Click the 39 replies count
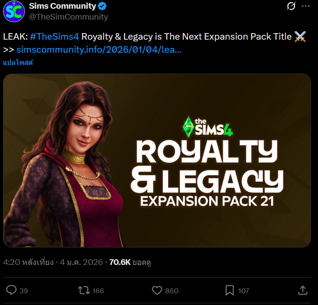318x305 pixels. point(23,291)
